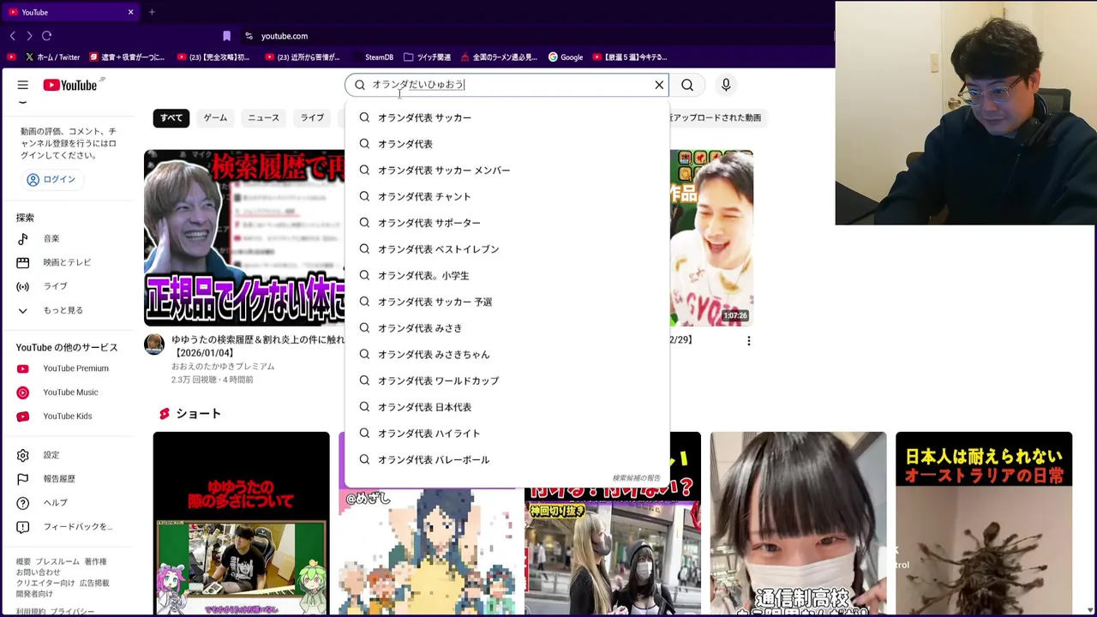Image resolution: width=1097 pixels, height=617 pixels.
Task: Choose suggestion オランダ代表 サッカー 予選
Action: click(507, 302)
